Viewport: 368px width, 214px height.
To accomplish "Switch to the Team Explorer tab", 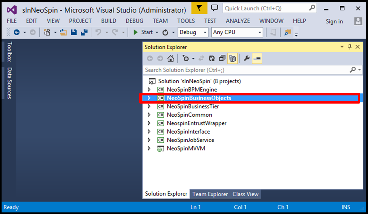I will tap(210, 194).
